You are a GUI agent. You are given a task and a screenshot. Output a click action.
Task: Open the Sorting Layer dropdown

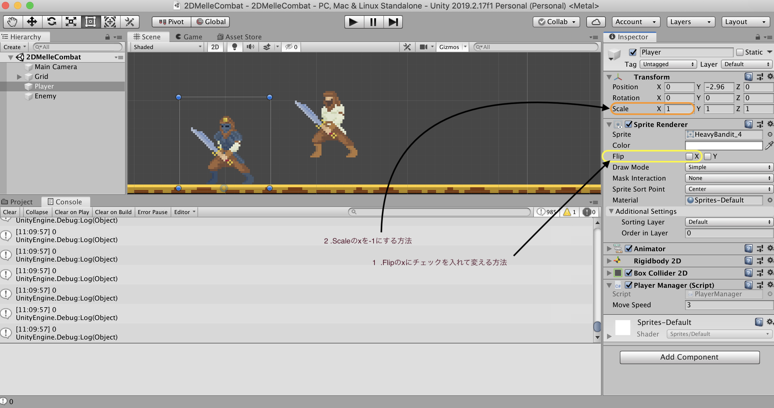[729, 222]
